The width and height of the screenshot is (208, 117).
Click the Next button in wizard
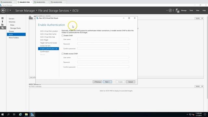[107, 82]
